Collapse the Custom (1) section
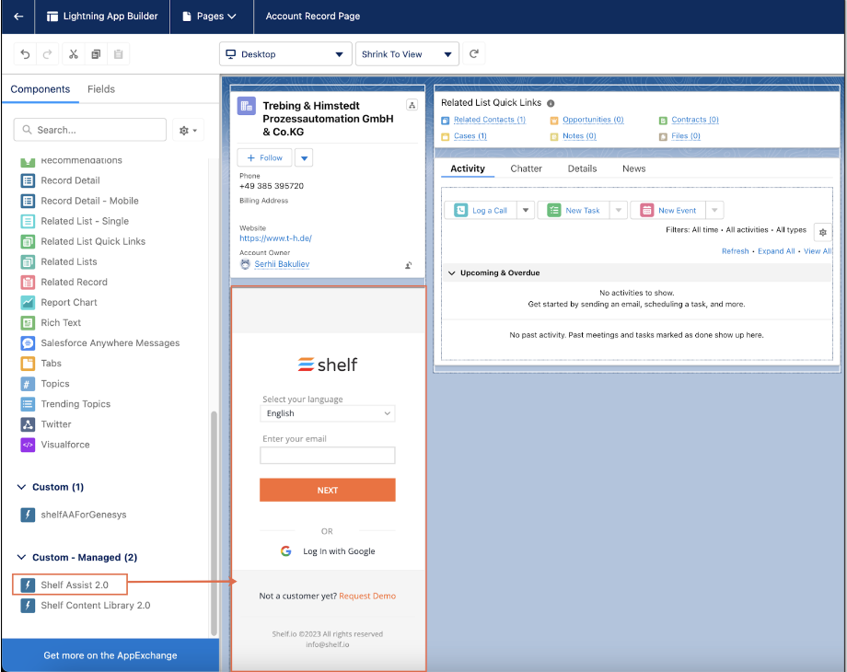 pos(21,487)
